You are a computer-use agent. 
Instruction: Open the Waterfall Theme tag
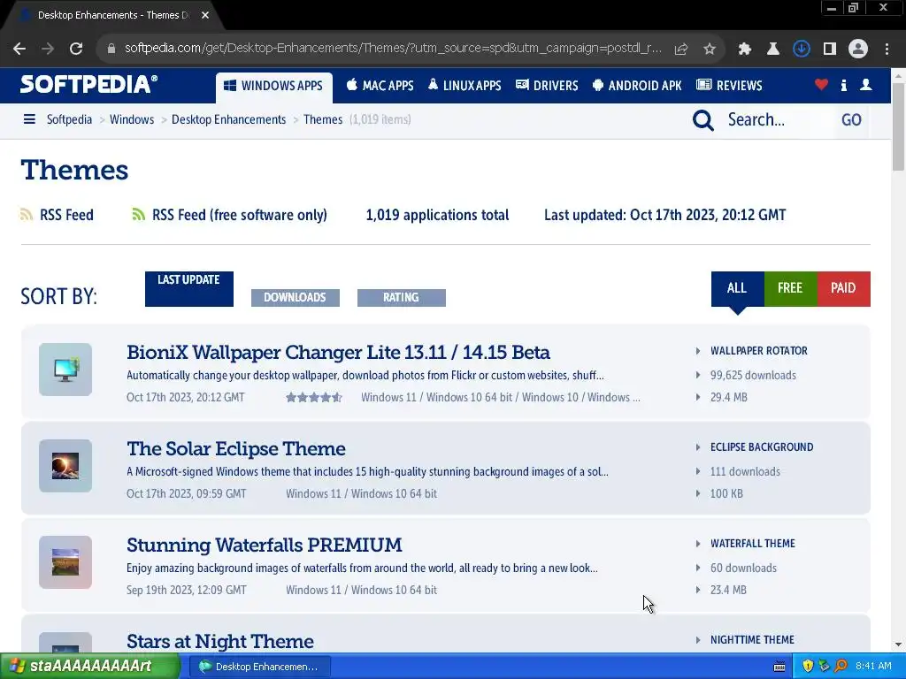[752, 544]
